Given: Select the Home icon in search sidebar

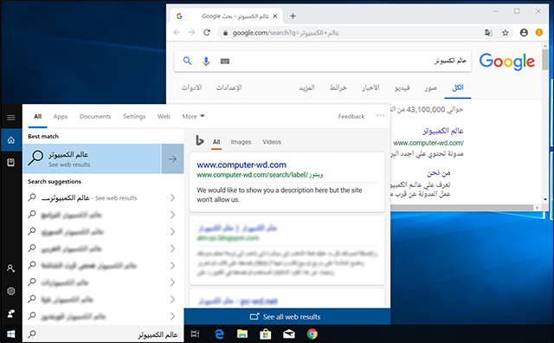Looking at the screenshot, I should pos(11,140).
